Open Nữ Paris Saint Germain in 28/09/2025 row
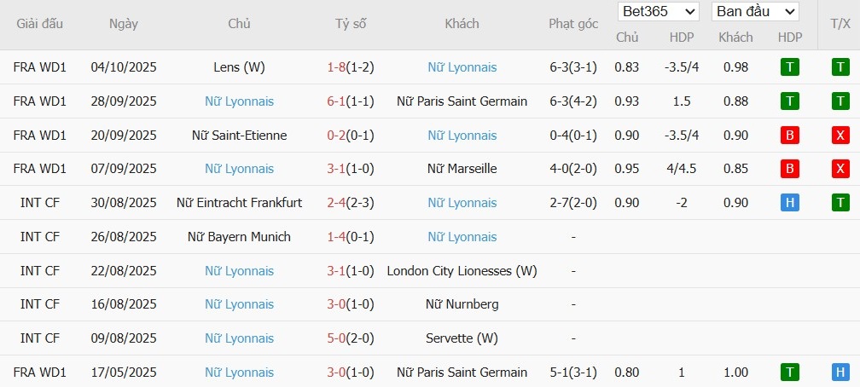 click(462, 101)
